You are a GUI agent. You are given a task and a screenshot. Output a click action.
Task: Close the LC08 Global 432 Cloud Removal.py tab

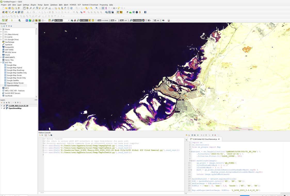pos(219,139)
